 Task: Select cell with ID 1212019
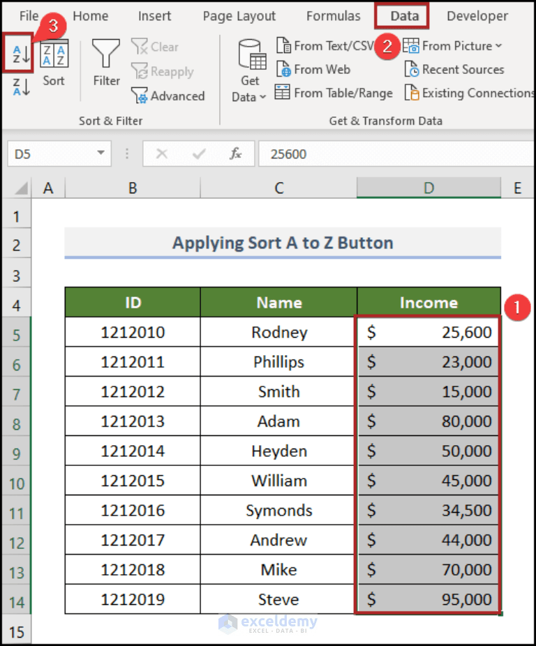pos(133,599)
